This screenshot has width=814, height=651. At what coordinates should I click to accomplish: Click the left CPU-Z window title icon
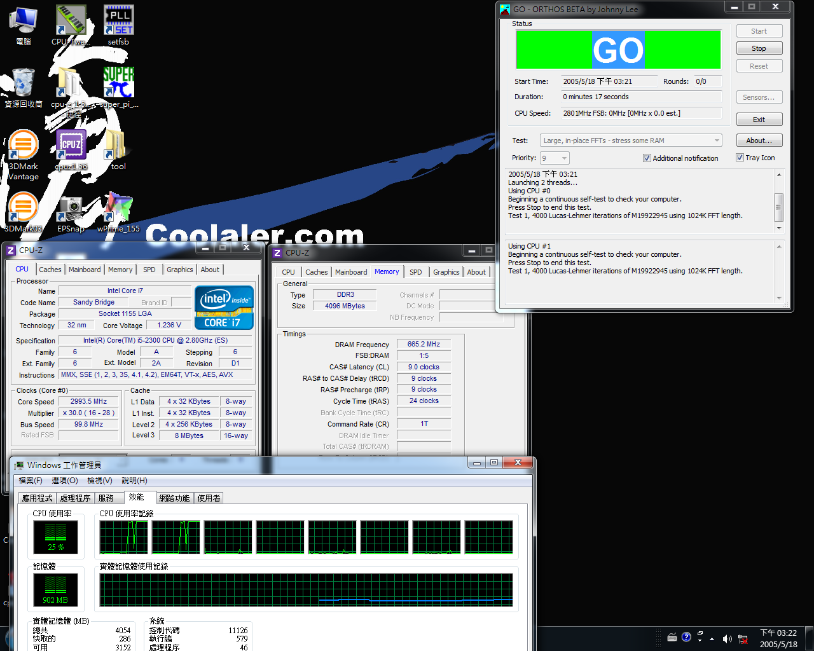(11, 250)
